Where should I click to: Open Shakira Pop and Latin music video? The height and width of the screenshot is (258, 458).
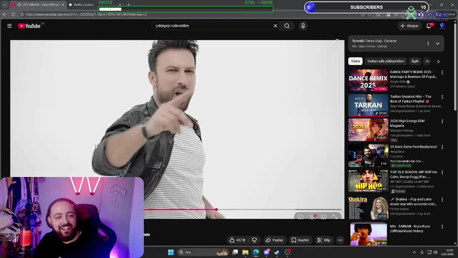[413, 202]
